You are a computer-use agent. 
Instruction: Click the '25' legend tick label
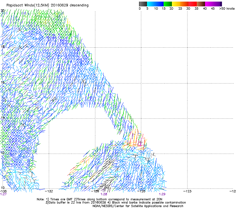coord(180,9)
